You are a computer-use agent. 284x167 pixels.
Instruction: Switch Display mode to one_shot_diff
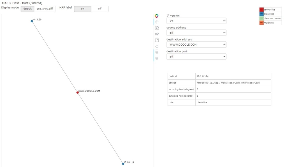tap(45, 8)
